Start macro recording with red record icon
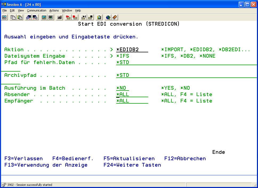Screen dimensions: 258x188 coord(68,17)
